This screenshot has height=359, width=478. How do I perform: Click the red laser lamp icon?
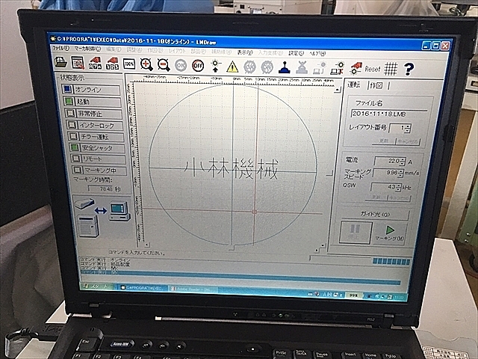click(x=356, y=69)
